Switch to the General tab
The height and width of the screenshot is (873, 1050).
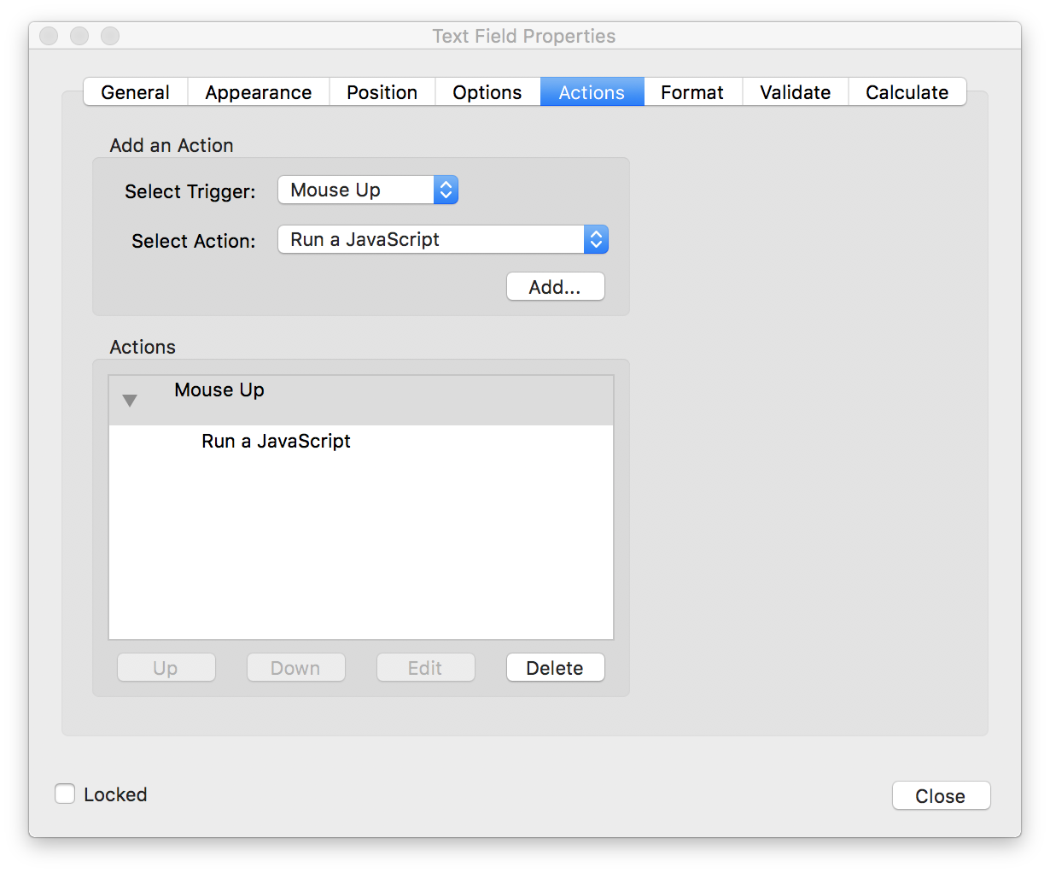(x=135, y=91)
